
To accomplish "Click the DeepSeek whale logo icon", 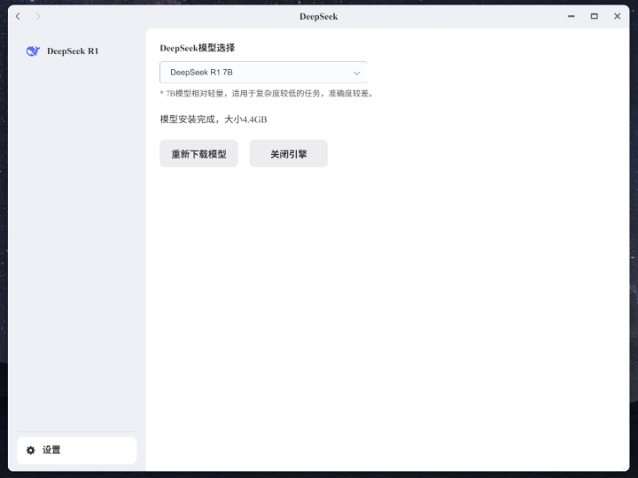I will coord(33,51).
